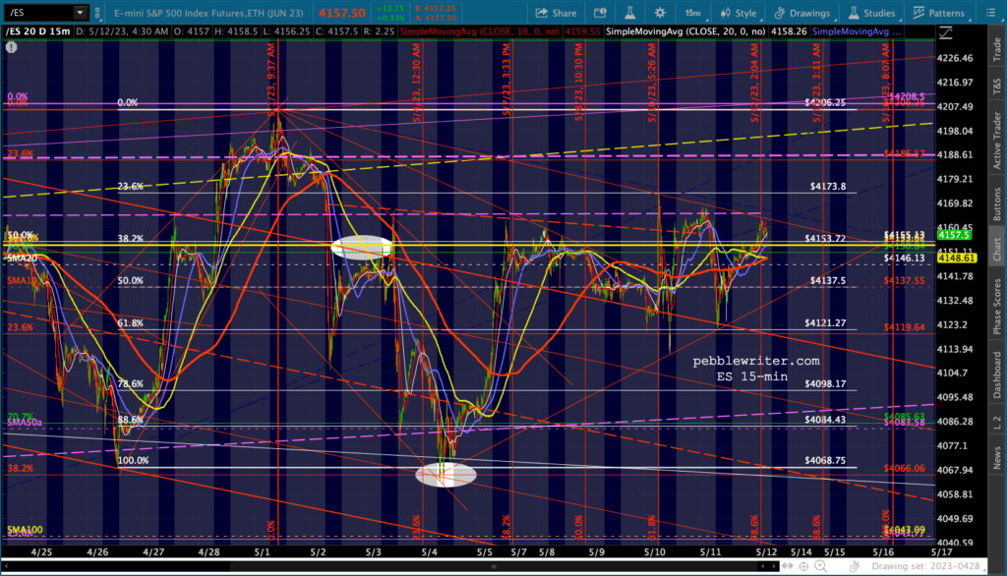Open the Style dropdown menu
This screenshot has width=1007, height=576.
pyautogui.click(x=740, y=14)
